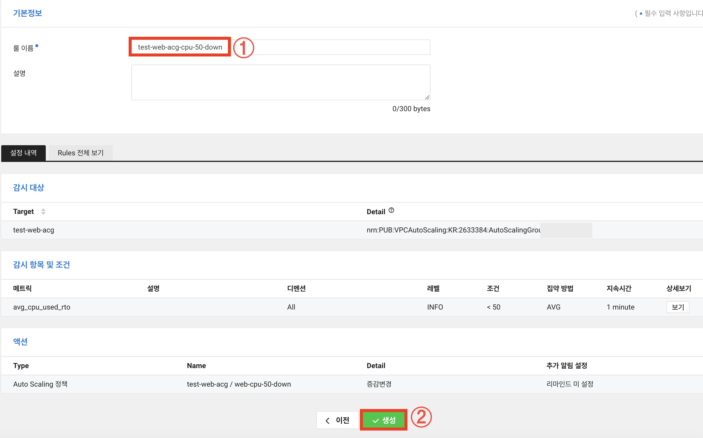
Task: Switch to Rules 전체 보기 tab
Action: tap(80, 153)
